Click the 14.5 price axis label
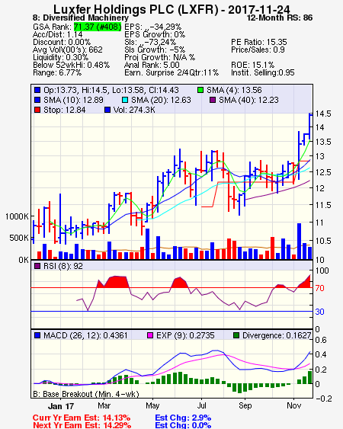Image resolution: width=343 pixels, height=429 pixels. (x=323, y=114)
